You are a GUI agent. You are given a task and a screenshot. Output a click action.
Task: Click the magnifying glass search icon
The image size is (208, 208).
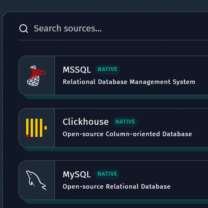coord(24,29)
